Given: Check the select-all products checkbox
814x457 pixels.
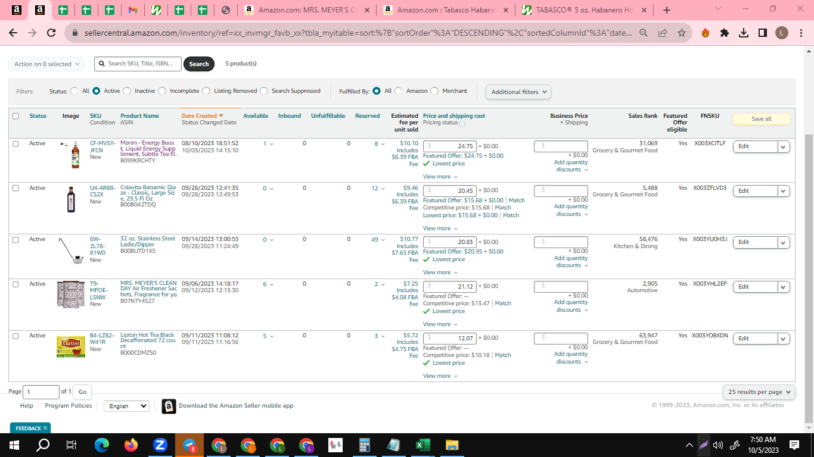Looking at the screenshot, I should point(16,116).
